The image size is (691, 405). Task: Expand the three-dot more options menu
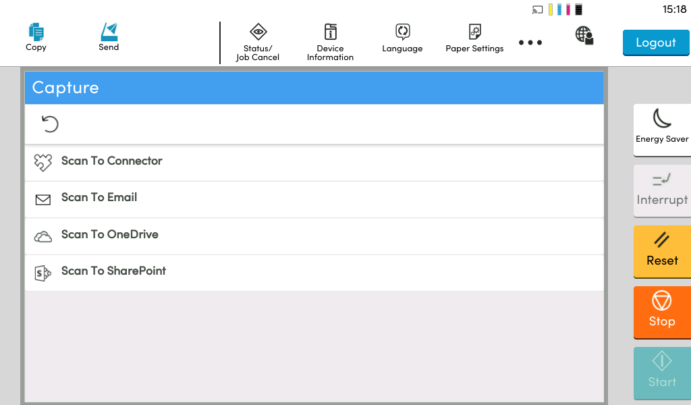click(530, 43)
